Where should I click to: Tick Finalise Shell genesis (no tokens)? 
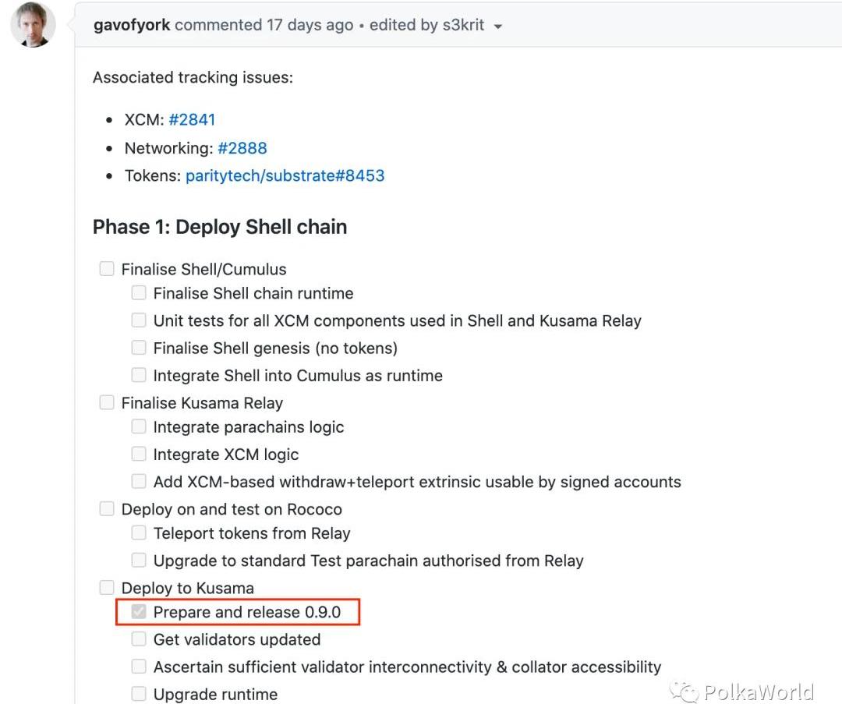(139, 348)
